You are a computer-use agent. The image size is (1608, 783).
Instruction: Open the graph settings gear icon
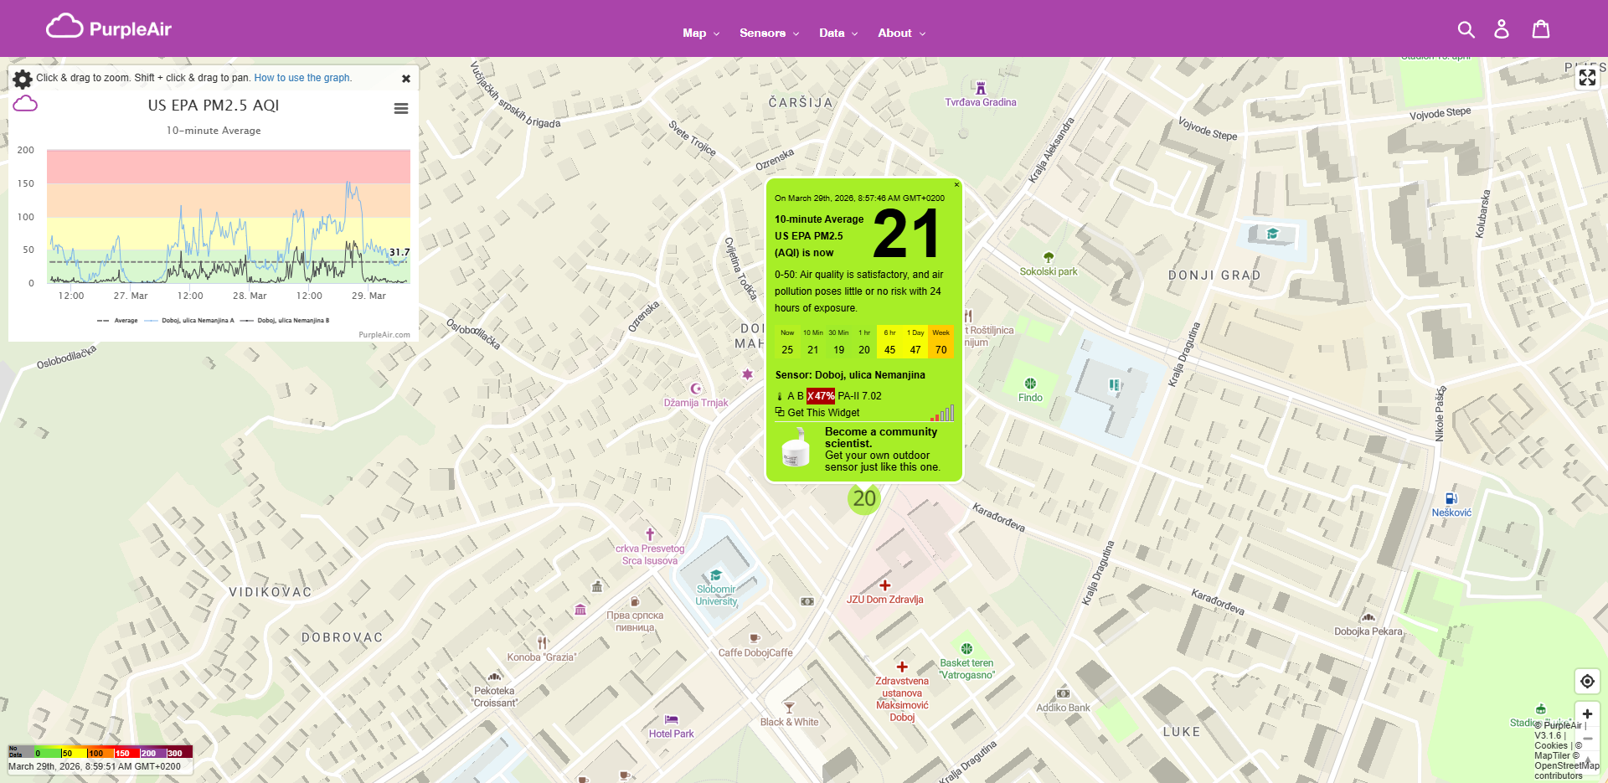(22, 78)
